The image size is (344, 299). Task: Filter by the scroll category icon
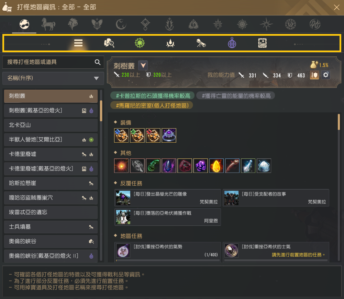201,43
